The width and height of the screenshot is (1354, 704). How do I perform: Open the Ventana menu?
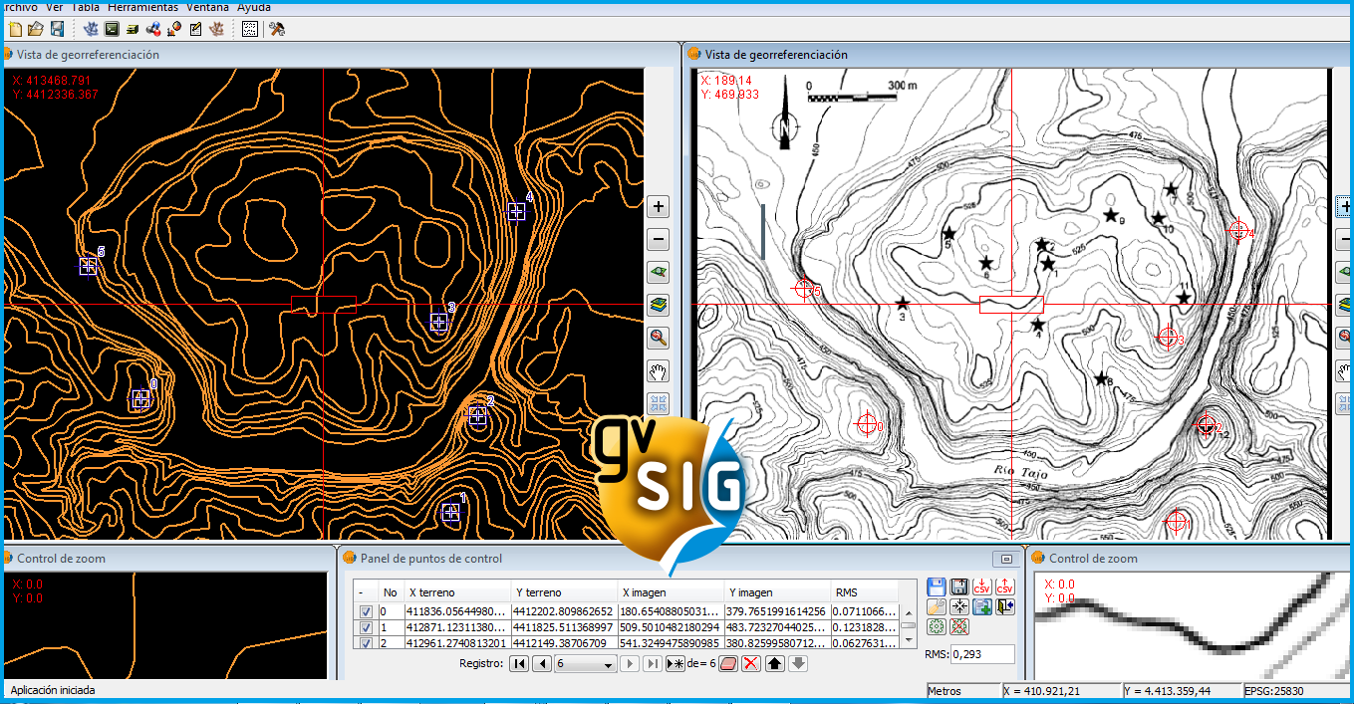click(x=205, y=6)
